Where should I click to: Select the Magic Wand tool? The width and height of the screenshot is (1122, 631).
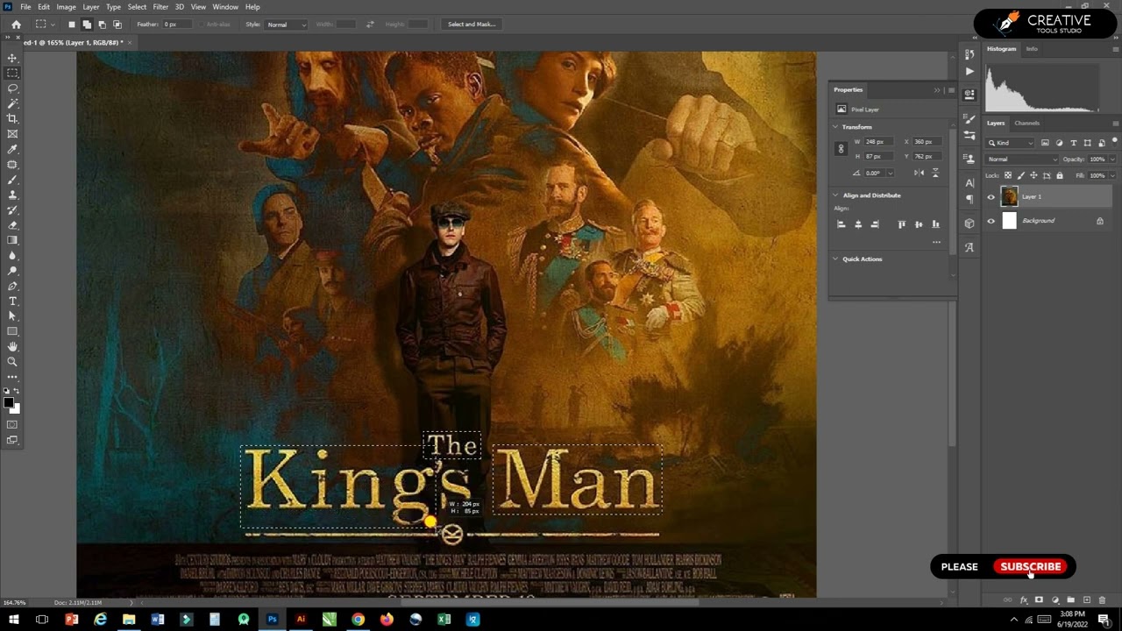12,103
